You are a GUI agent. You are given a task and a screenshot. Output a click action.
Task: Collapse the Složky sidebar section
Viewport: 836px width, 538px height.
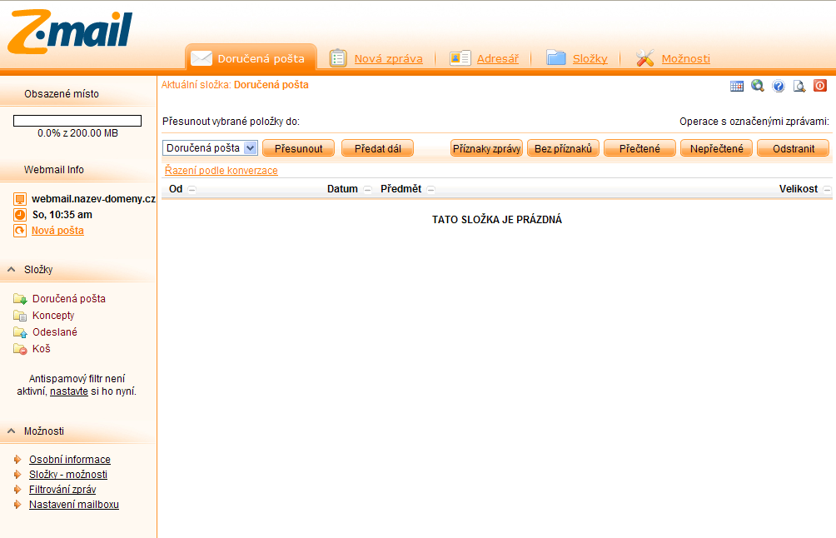[12, 270]
